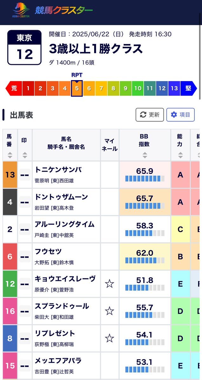Image resolution: width=202 pixels, height=380 pixels.
Task: Open the 東京 race 12 calendar badge
Action: tap(24, 47)
